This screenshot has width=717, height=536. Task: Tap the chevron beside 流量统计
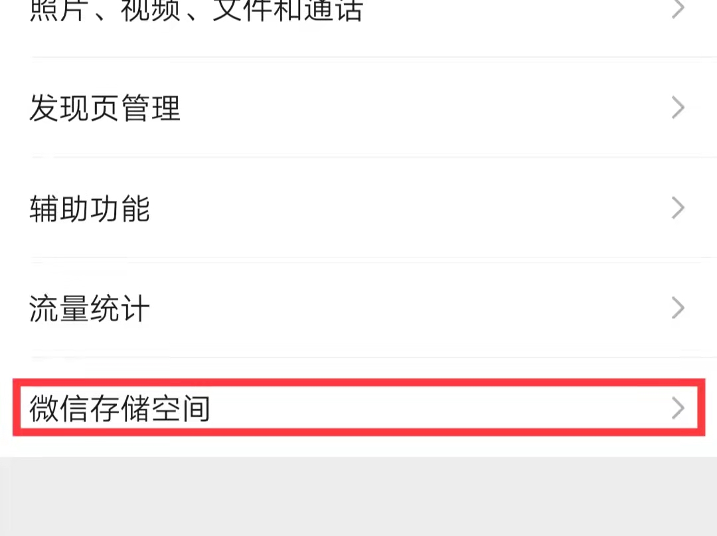678,308
